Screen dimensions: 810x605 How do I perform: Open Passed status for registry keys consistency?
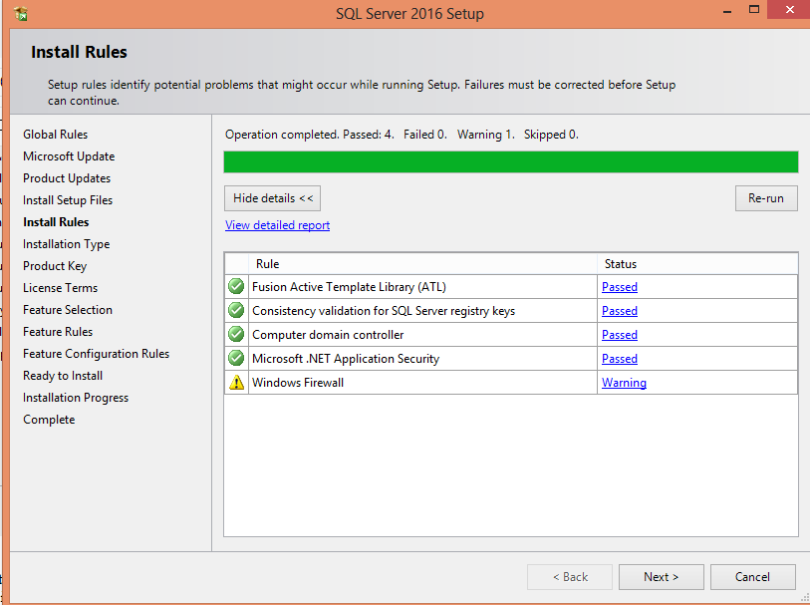click(x=620, y=311)
